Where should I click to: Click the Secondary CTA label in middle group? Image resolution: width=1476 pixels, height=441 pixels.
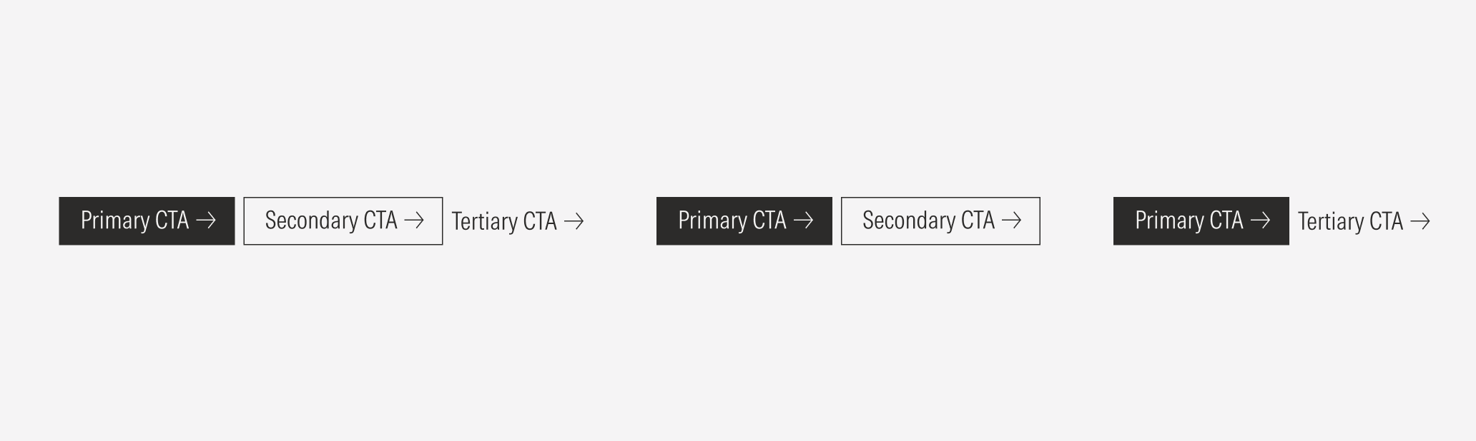click(x=928, y=221)
